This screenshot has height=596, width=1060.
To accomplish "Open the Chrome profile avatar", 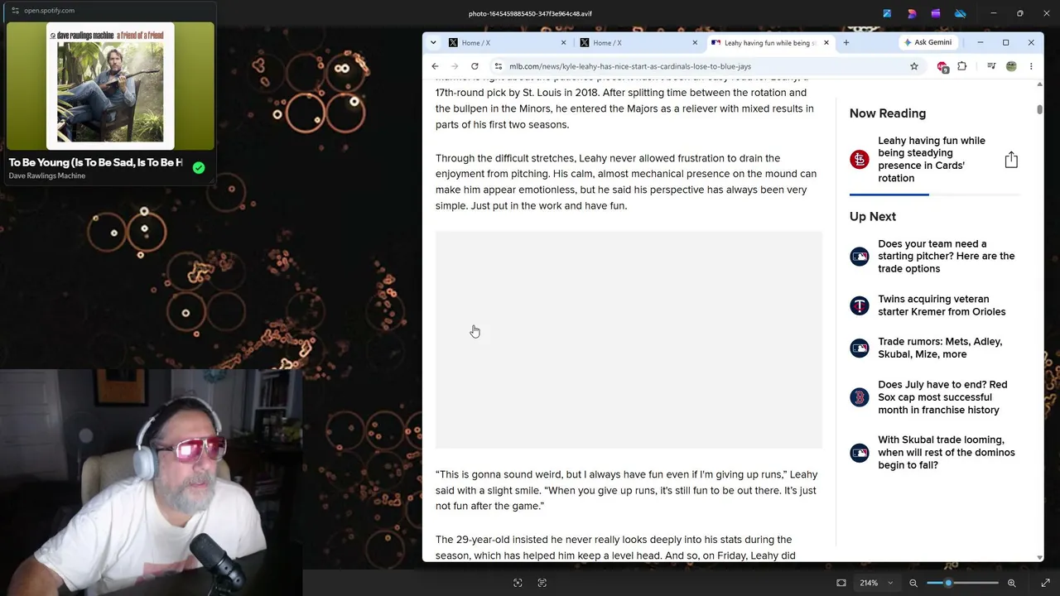I will coord(1011,66).
